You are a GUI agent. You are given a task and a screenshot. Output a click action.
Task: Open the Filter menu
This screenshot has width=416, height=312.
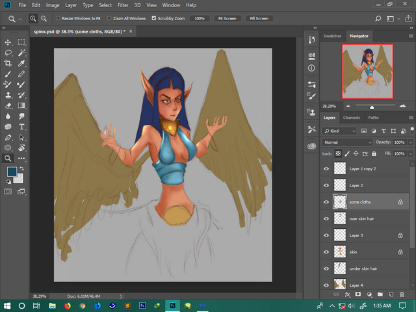click(x=123, y=5)
